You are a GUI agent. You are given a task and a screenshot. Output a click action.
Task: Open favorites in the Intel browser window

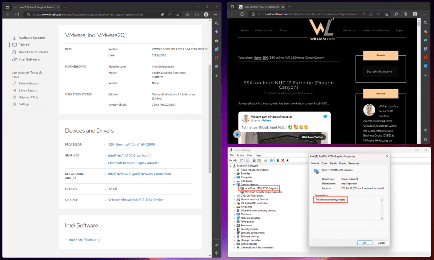click(x=188, y=14)
